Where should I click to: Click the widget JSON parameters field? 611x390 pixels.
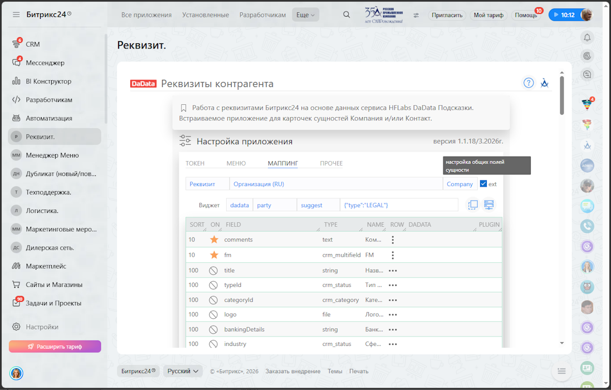tap(399, 205)
